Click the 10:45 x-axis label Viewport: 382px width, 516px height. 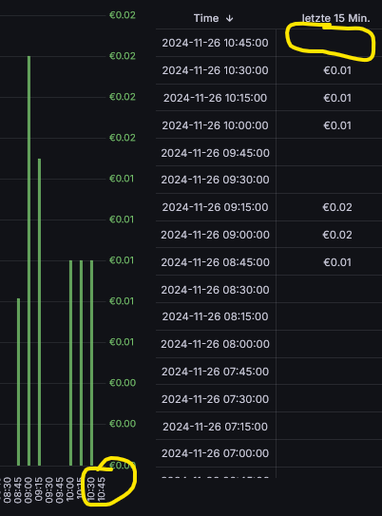point(102,489)
